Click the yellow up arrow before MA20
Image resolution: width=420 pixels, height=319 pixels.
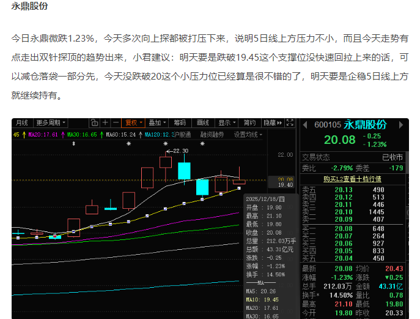24,135
